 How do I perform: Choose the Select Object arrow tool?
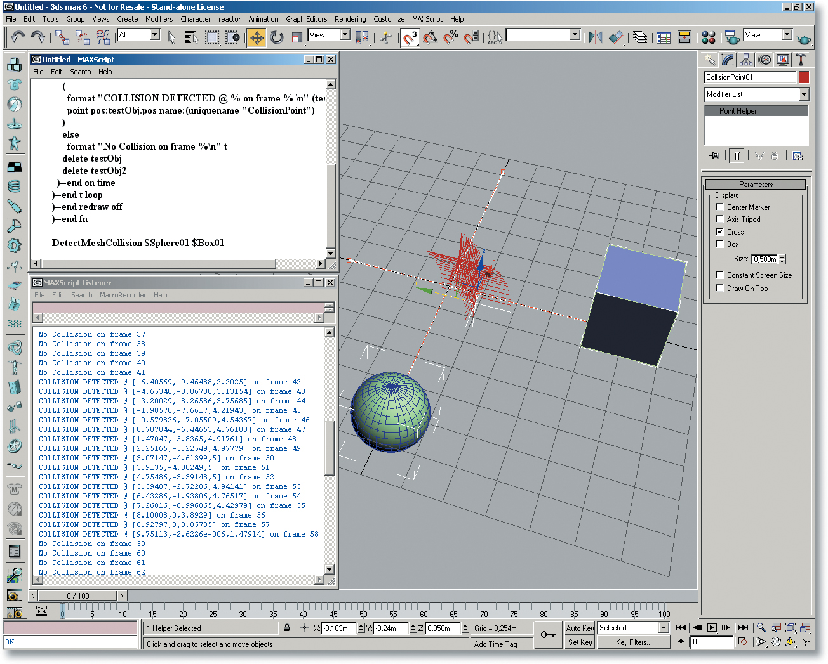(x=171, y=37)
